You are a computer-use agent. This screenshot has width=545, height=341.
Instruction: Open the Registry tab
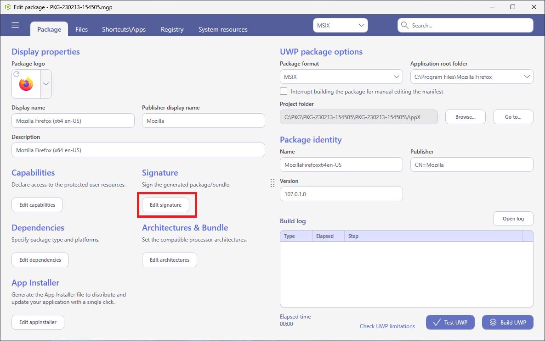pyautogui.click(x=172, y=29)
